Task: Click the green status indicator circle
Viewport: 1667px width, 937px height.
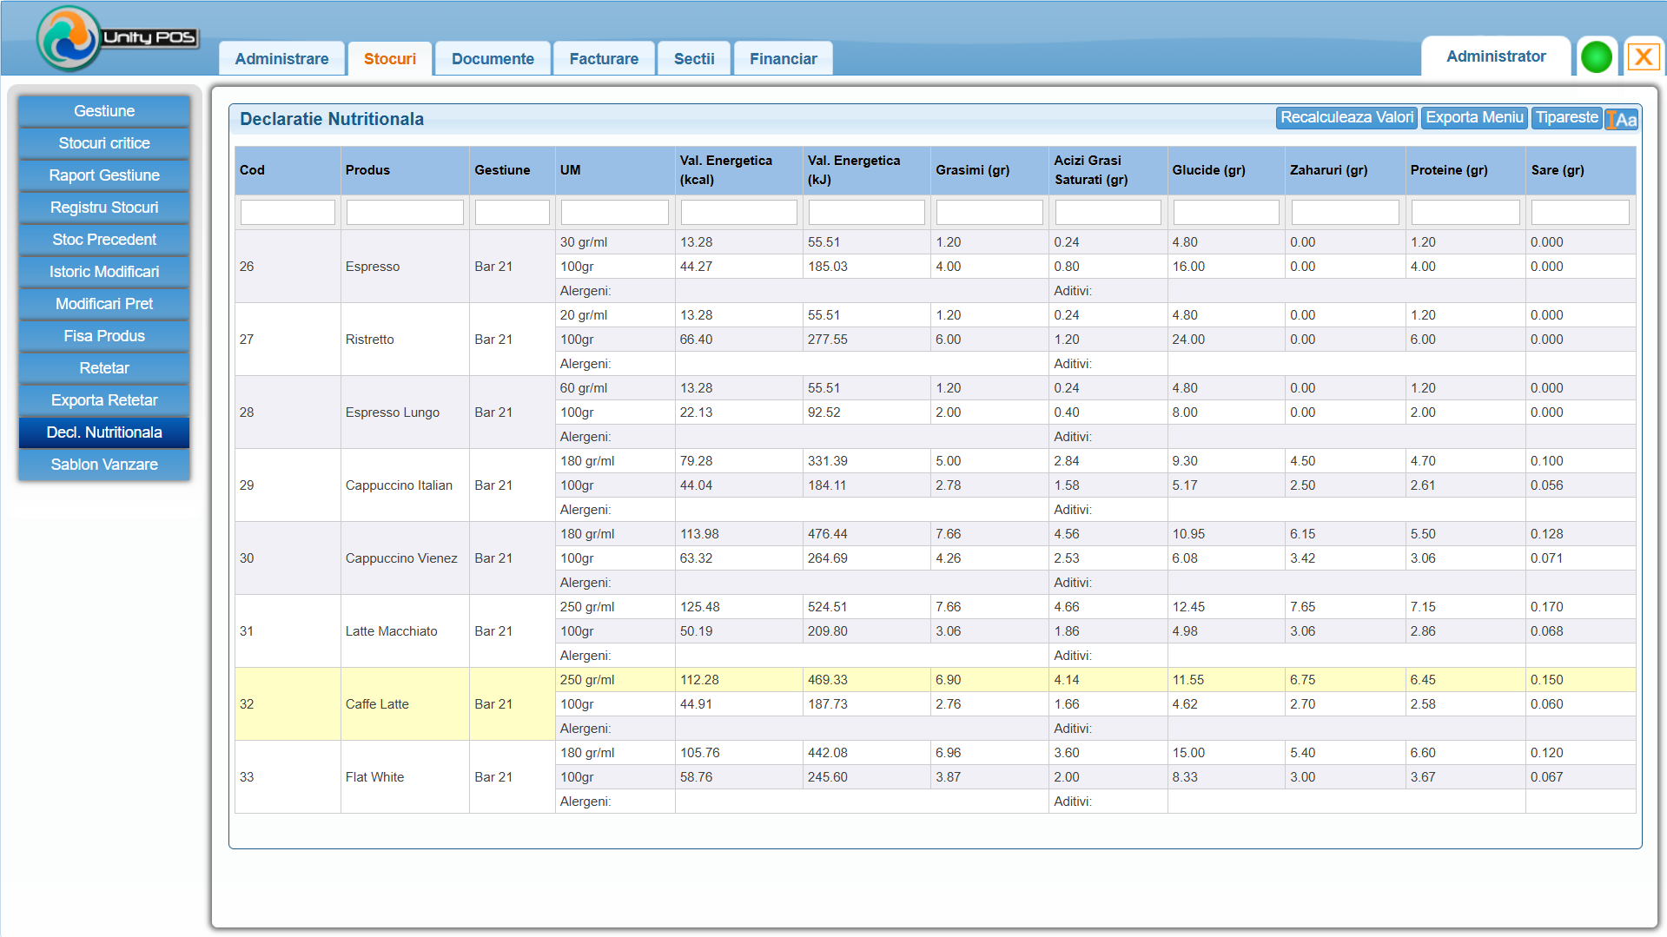Action: click(1596, 57)
